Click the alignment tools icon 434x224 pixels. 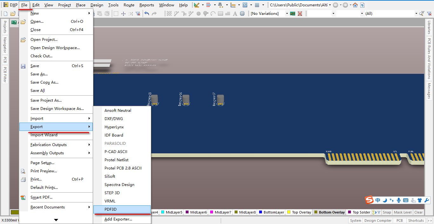click(x=209, y=5)
